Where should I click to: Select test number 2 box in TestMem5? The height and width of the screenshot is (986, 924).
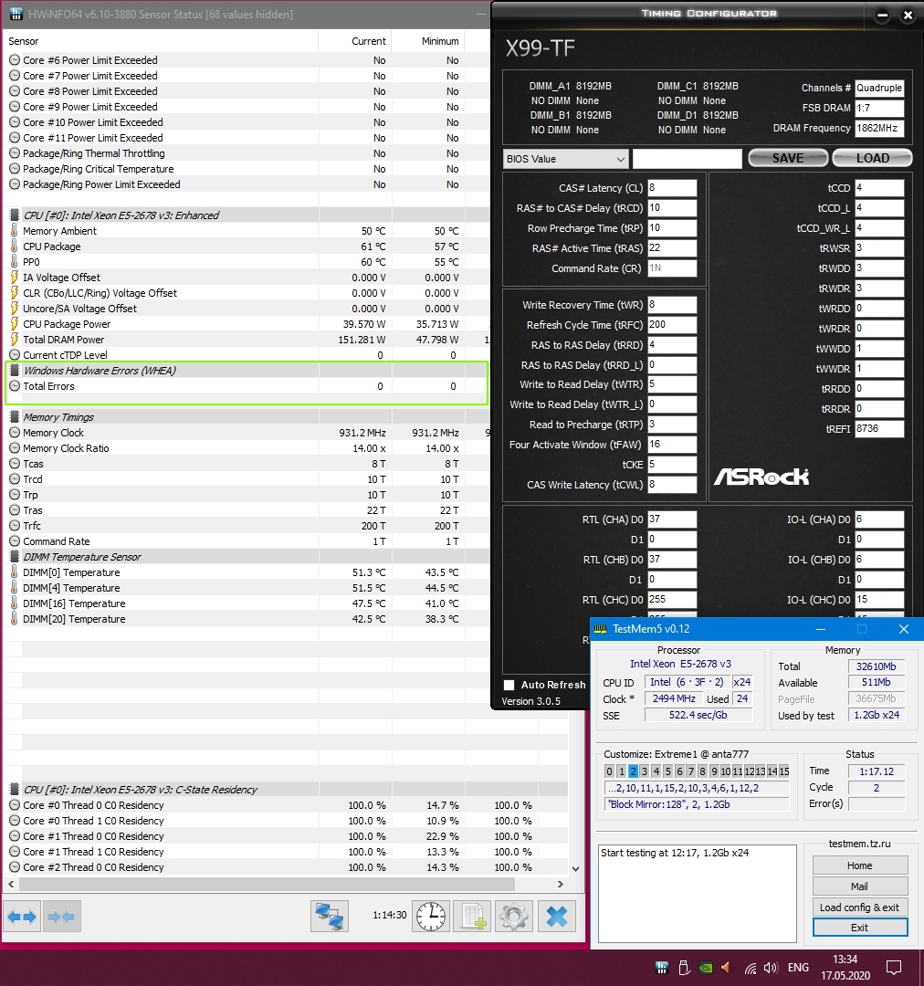tap(633, 771)
